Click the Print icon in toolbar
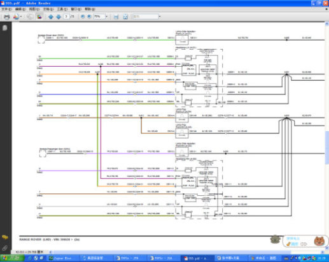The image size is (329, 262). (x=7, y=17)
